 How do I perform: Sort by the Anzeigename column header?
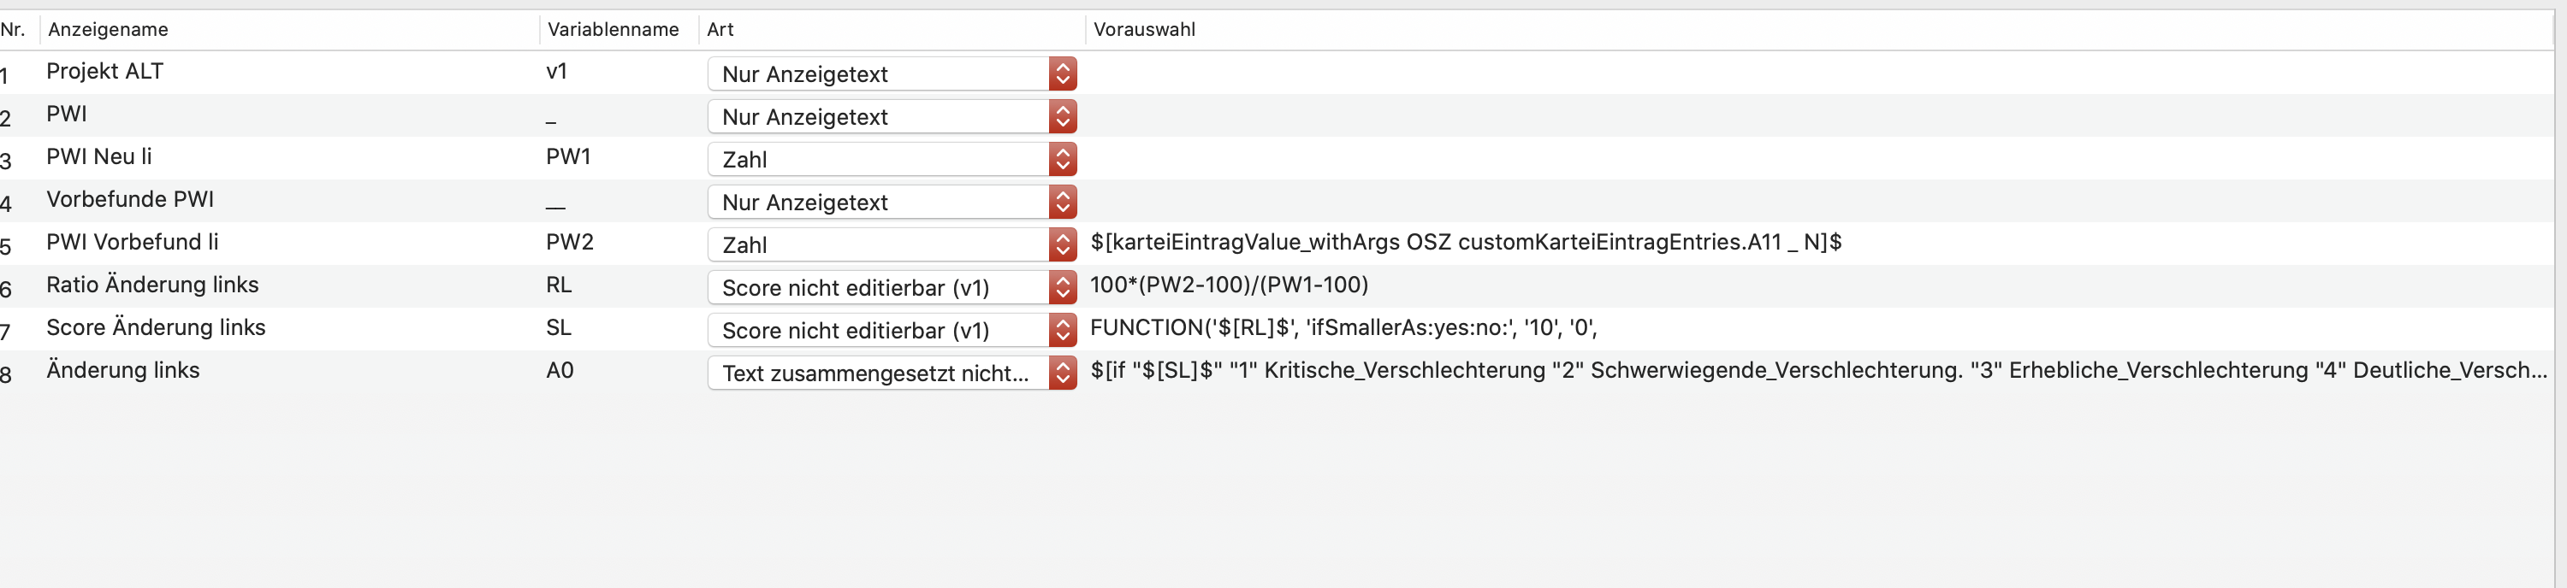coord(108,30)
